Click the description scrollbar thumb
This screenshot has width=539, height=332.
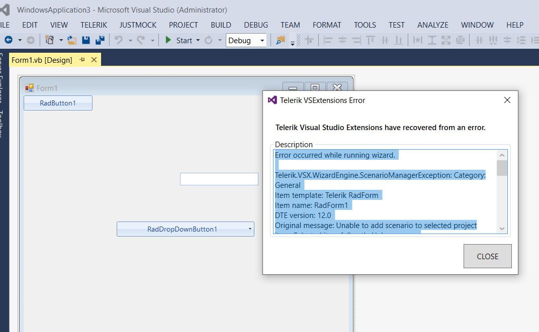[502, 168]
